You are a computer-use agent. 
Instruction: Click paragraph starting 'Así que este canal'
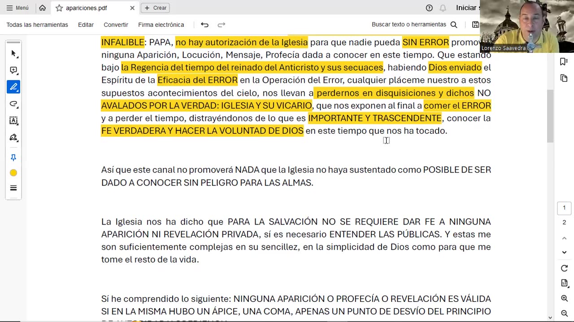296,176
